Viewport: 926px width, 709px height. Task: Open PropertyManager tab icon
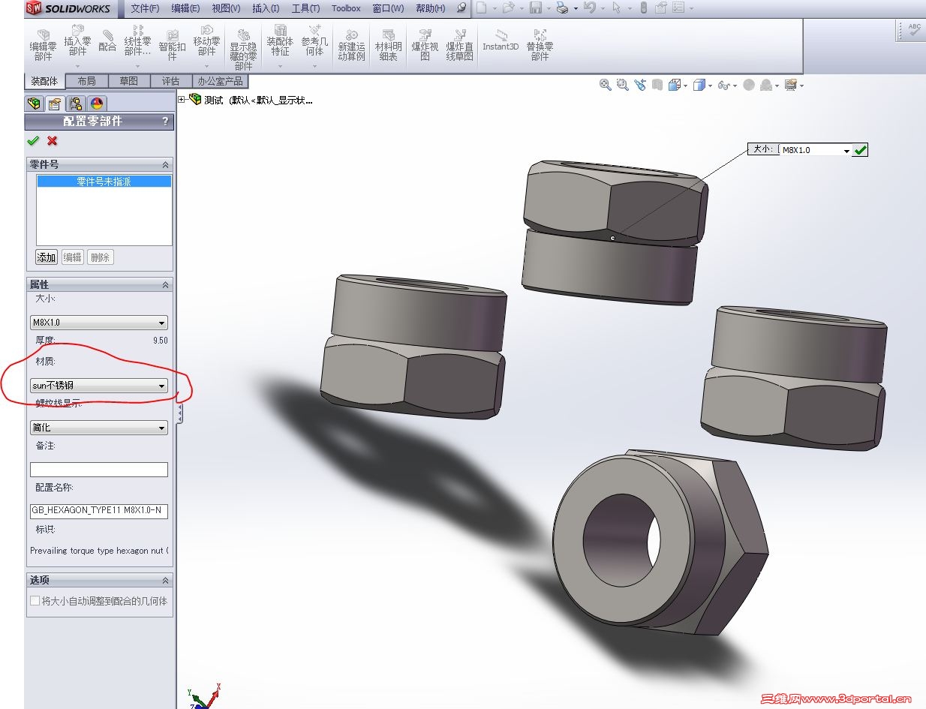point(54,104)
